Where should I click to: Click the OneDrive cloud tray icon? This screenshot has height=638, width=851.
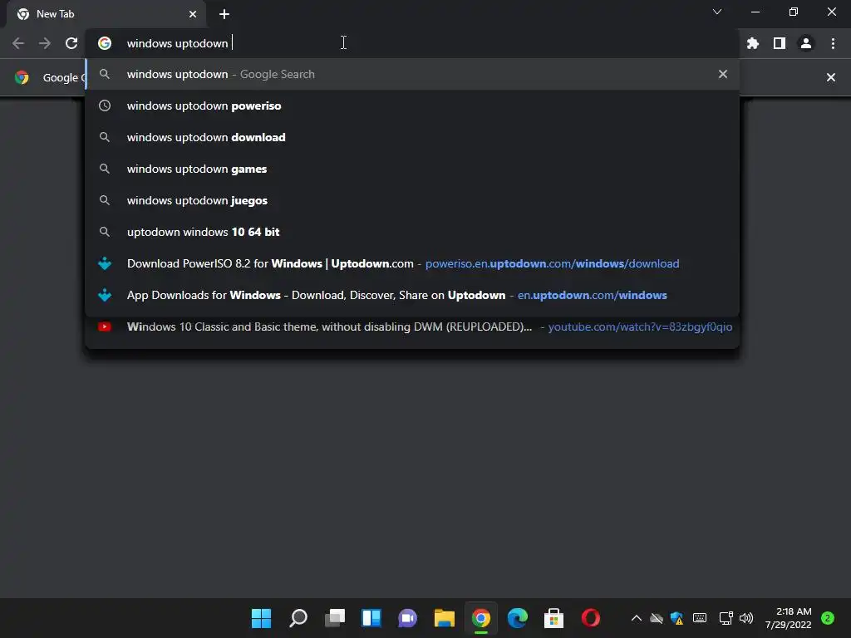pyautogui.click(x=657, y=618)
